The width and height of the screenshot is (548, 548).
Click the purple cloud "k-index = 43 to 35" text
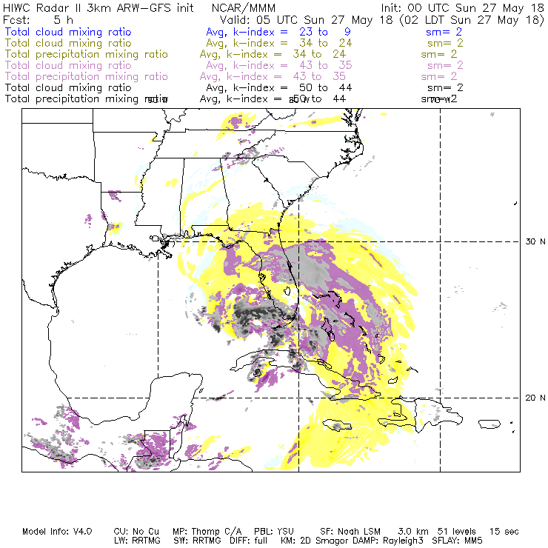tap(293, 65)
